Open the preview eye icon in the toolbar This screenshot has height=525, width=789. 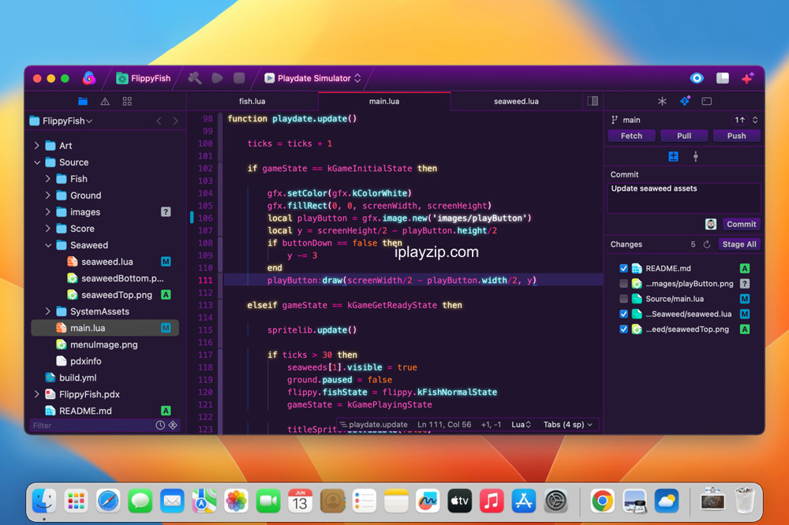tap(697, 78)
